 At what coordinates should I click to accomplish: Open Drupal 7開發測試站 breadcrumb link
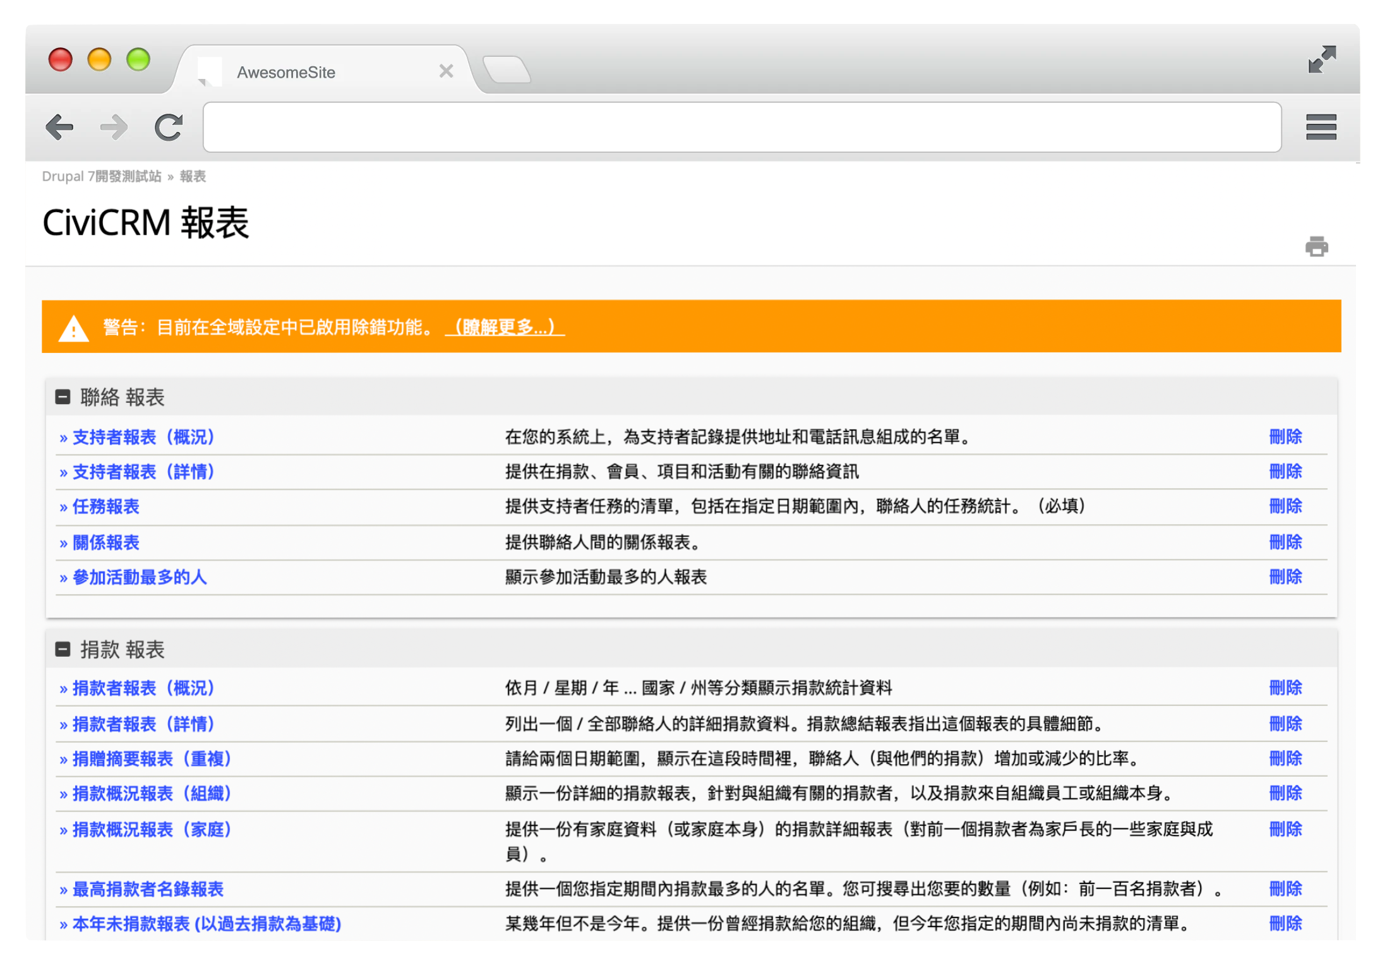click(x=102, y=176)
